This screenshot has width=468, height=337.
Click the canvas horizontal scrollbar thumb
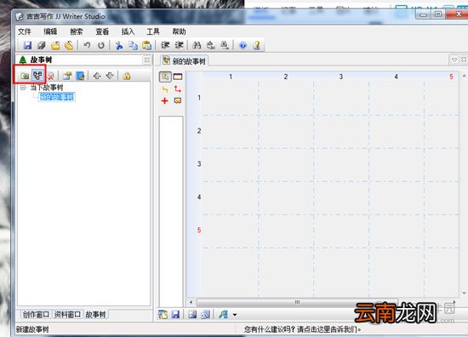click(x=297, y=302)
